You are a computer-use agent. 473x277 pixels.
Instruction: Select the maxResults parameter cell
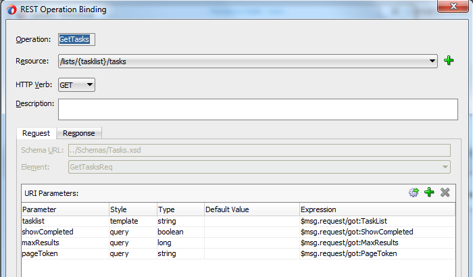point(65,243)
